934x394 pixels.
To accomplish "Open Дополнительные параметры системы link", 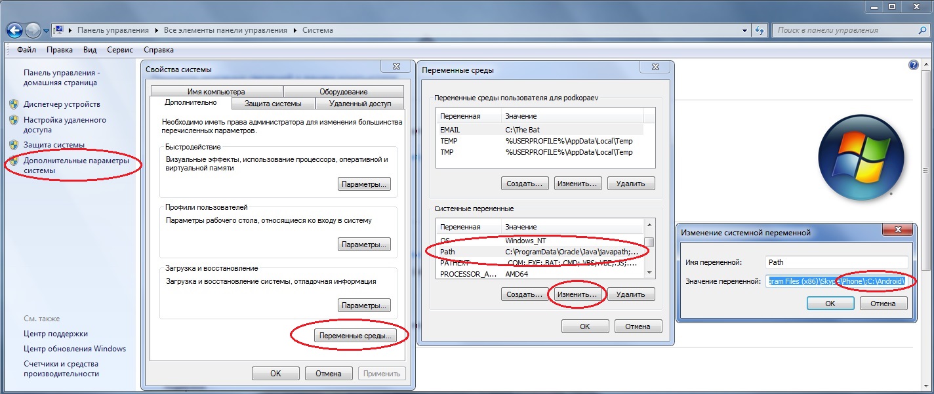I will [76, 166].
